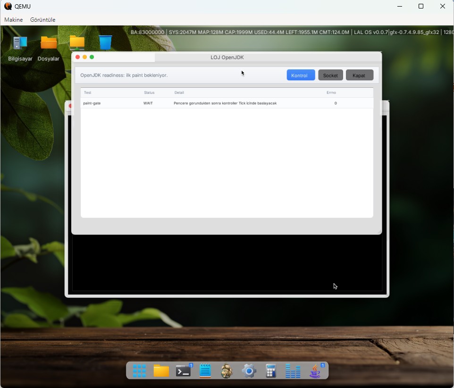Click the Kontrol button
Viewport: 454px width, 388px height.
click(301, 75)
